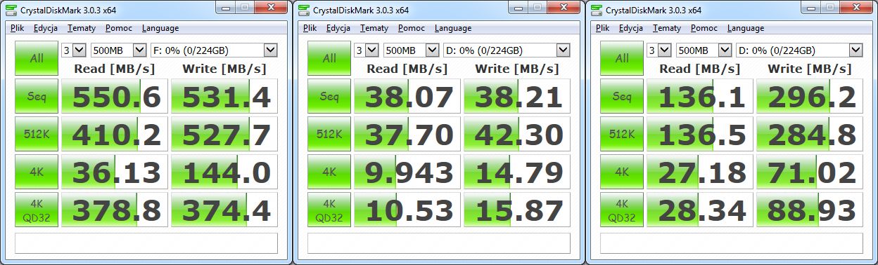Select the 38.07 Seq read result

(x=407, y=96)
